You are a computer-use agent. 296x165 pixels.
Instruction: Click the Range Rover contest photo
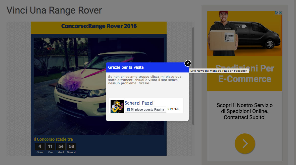tap(99, 86)
